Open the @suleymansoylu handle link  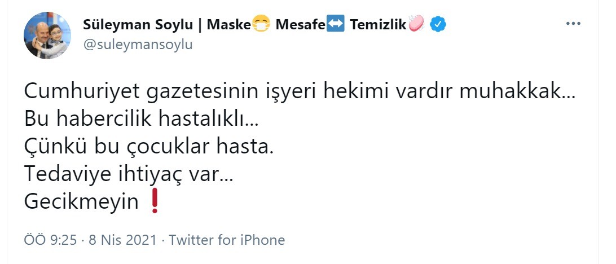pos(138,45)
